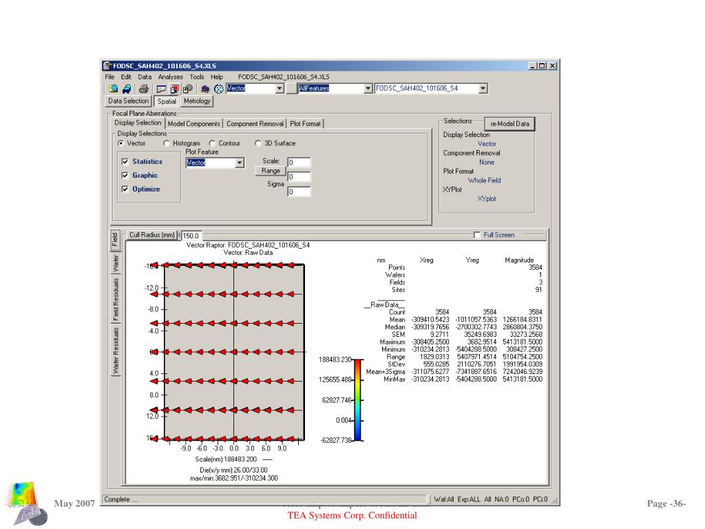Click the blank gray button beside AllFeatures

[x=291, y=89]
